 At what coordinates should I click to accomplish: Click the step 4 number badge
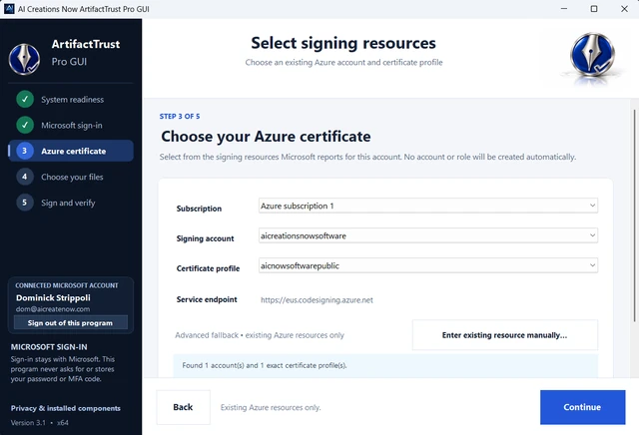[24, 177]
